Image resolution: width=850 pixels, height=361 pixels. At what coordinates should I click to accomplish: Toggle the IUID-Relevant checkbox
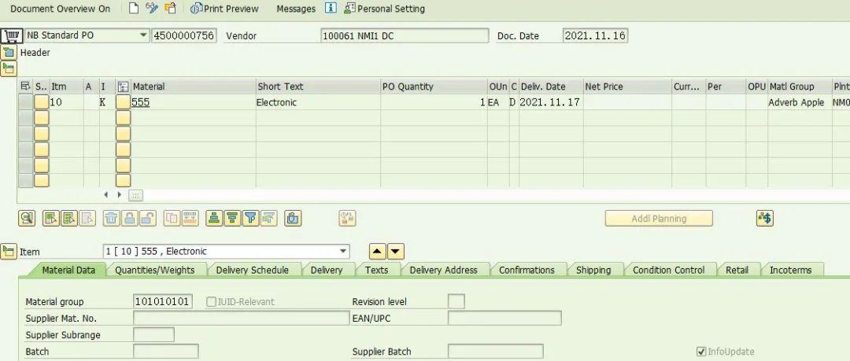pyautogui.click(x=211, y=301)
